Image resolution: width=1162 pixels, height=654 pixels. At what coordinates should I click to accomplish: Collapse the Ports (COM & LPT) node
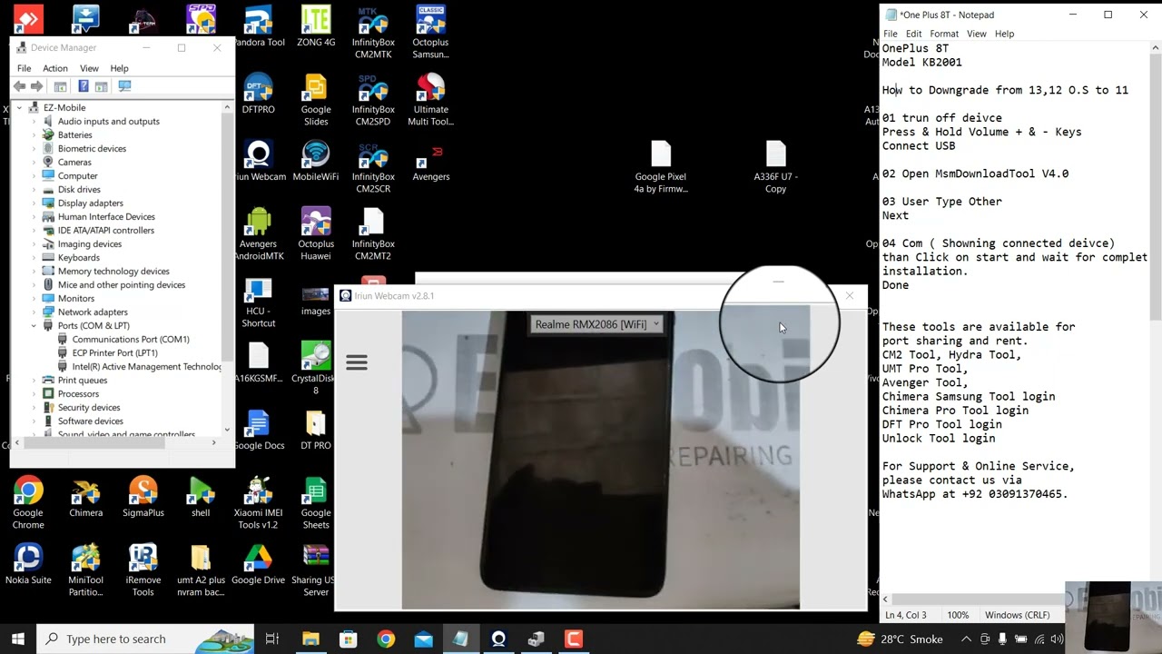[34, 325]
